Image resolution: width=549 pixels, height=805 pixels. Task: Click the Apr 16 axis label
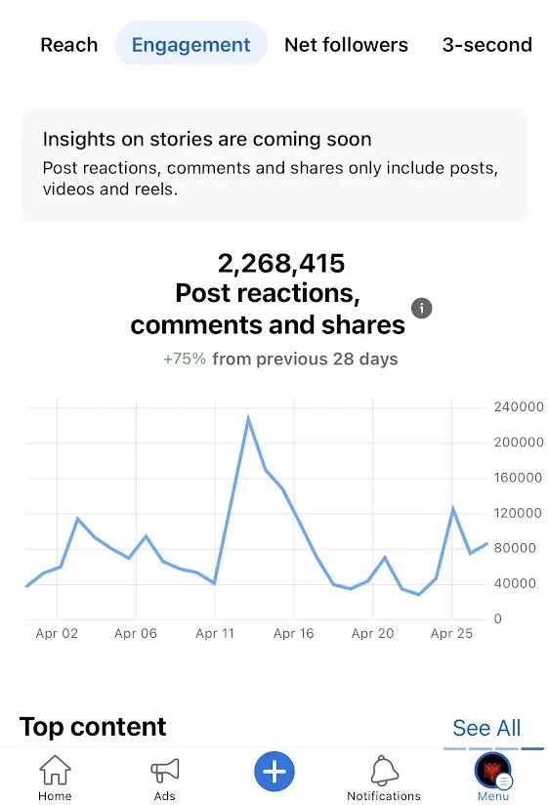coord(293,633)
